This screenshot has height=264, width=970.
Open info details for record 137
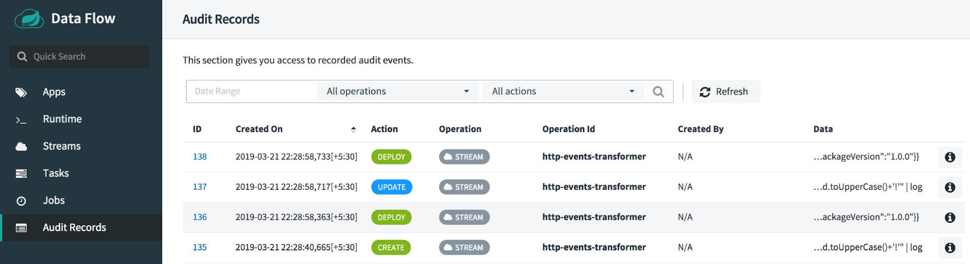coord(950,187)
